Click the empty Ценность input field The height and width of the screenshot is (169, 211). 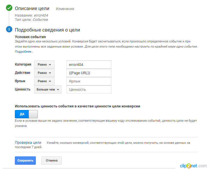(x=89, y=90)
